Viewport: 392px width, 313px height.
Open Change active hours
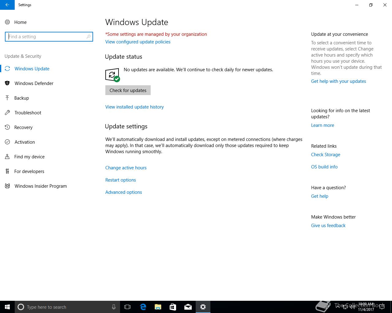[126, 168]
